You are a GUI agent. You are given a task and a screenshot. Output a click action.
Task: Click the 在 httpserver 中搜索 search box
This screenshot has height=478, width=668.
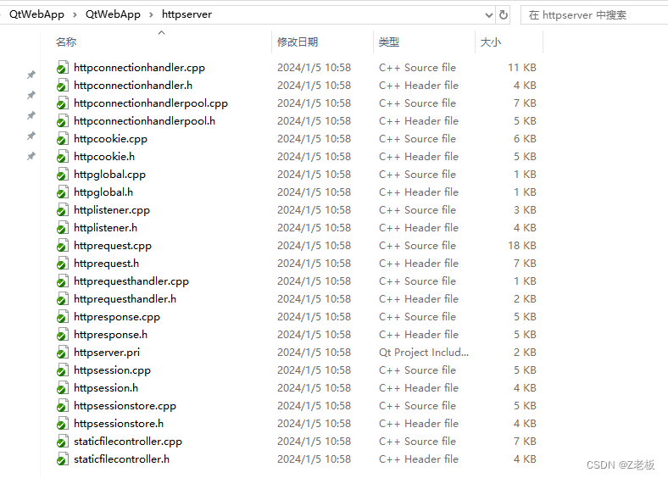[x=594, y=15]
